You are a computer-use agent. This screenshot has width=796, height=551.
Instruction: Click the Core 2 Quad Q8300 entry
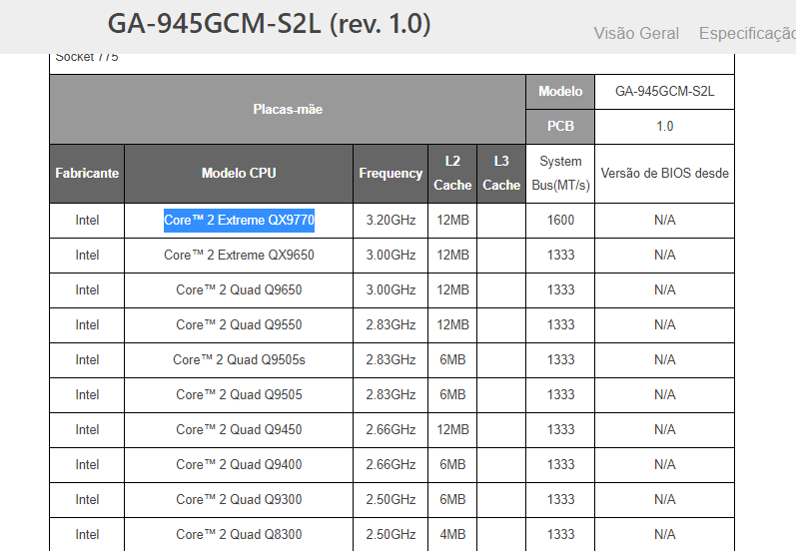coord(239,534)
